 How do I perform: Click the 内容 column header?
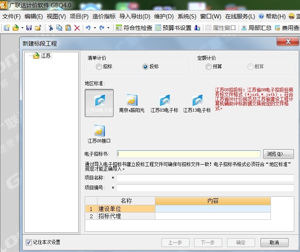pos(213,201)
